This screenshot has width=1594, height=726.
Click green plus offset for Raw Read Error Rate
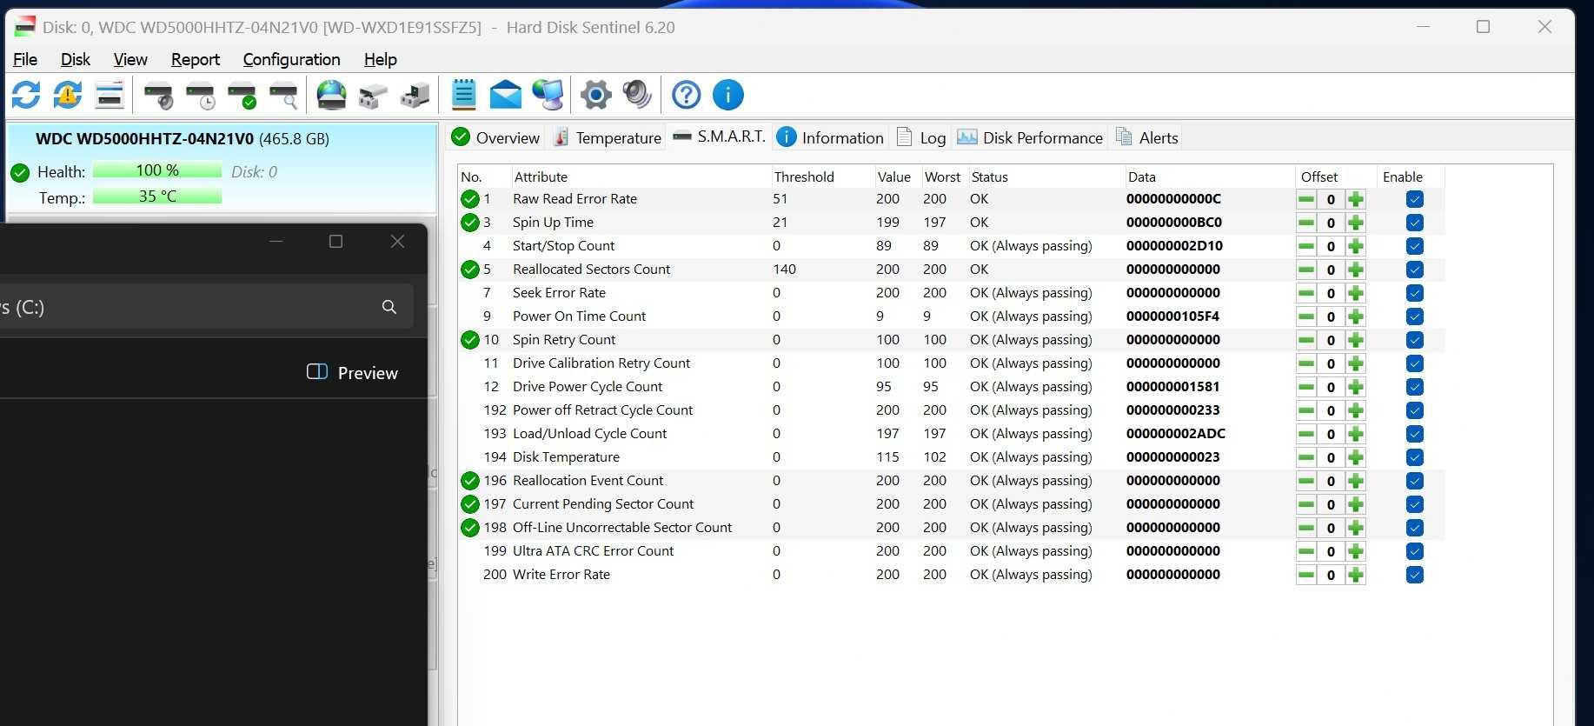1355,199
